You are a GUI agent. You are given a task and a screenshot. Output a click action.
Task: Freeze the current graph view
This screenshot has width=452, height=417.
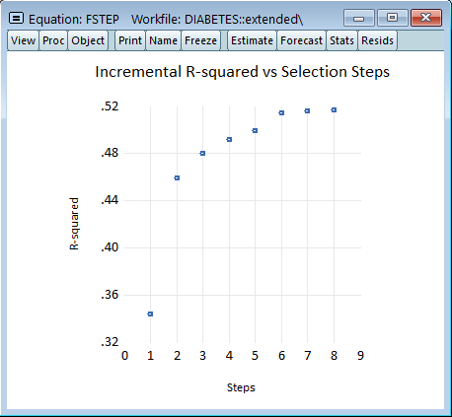(200, 40)
